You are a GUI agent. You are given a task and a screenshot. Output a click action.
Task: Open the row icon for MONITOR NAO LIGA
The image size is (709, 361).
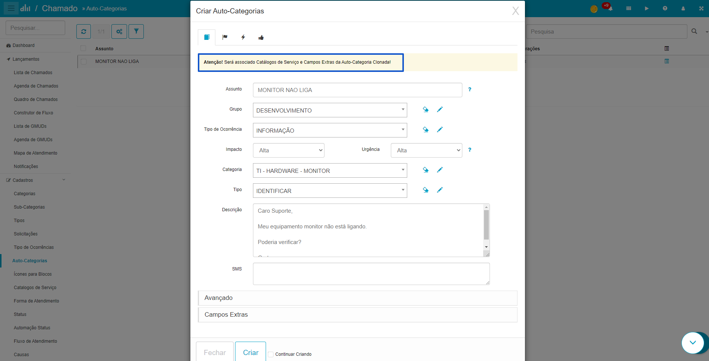[667, 61]
